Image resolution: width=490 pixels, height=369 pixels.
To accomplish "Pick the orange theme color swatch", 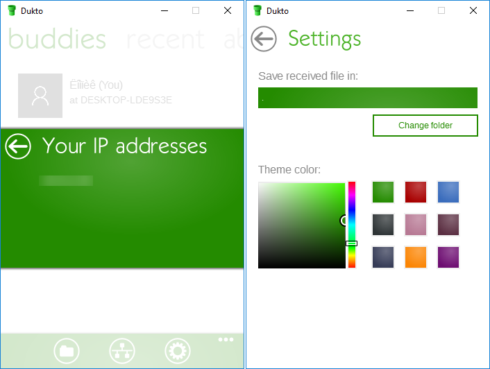I will point(416,257).
